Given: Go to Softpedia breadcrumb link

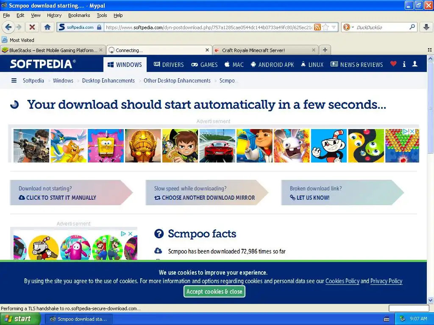Looking at the screenshot, I should (33, 80).
